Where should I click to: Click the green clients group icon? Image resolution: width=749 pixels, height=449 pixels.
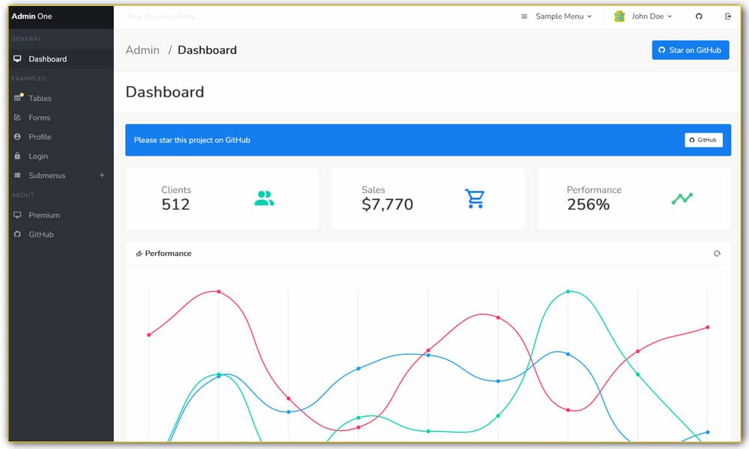(x=264, y=198)
